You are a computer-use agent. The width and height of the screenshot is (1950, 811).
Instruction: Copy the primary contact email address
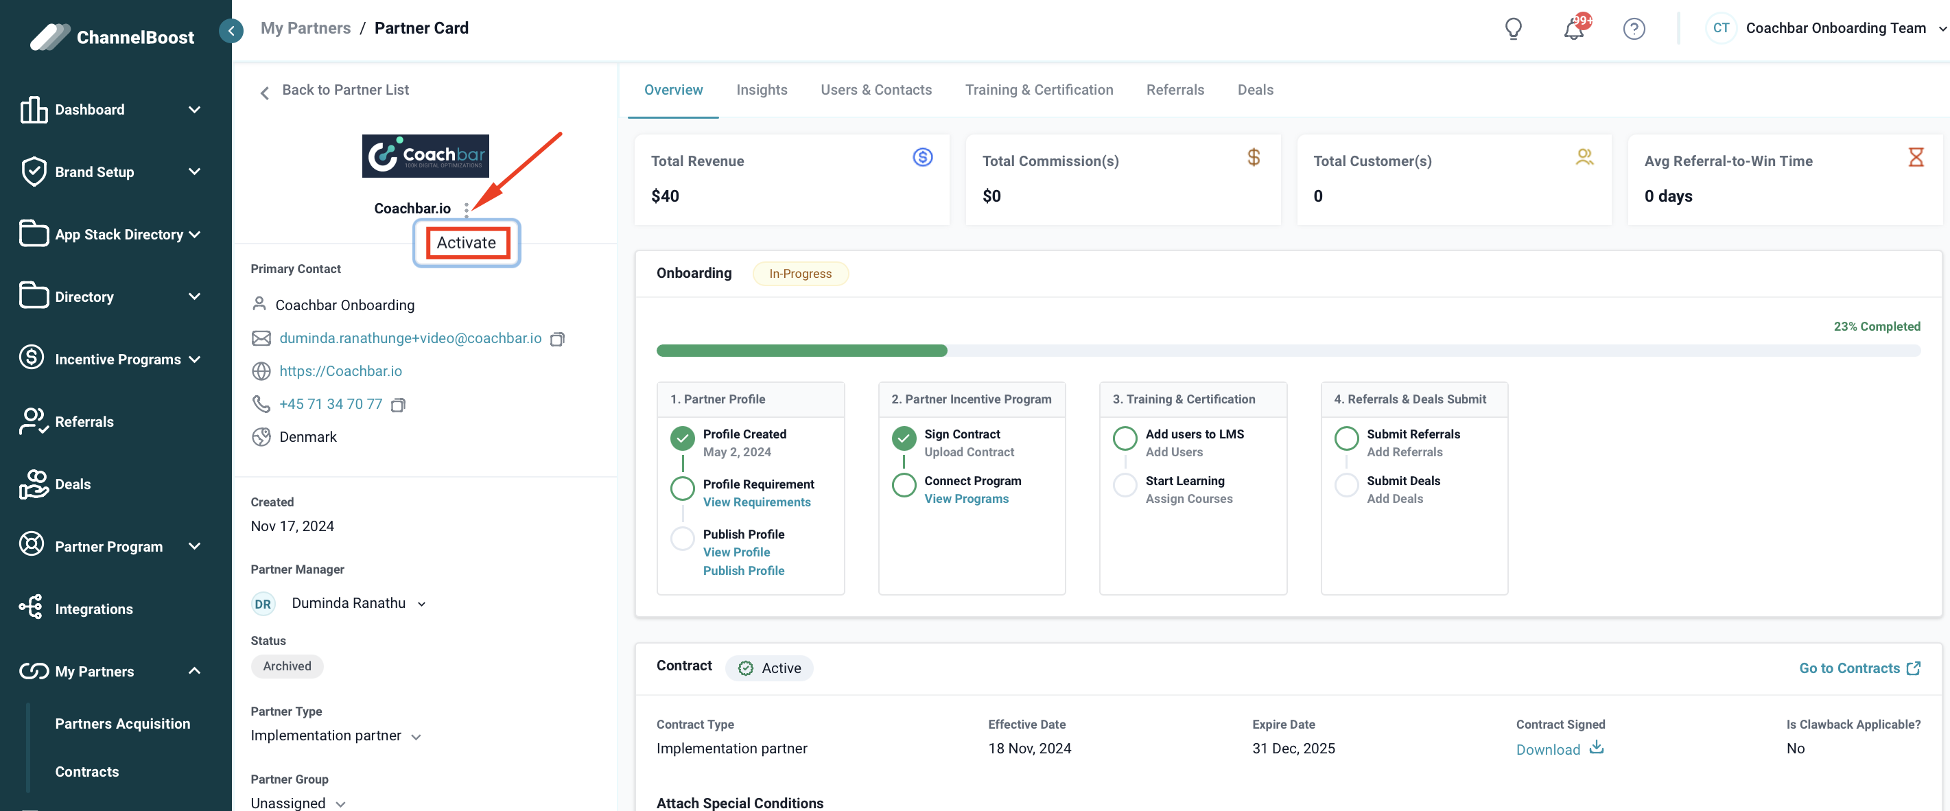[557, 338]
